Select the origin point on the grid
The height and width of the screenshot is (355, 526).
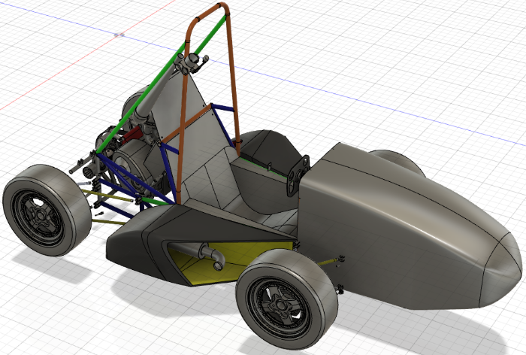tap(119, 35)
